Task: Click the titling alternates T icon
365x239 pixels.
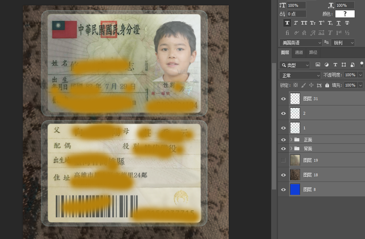Action: 330,33
